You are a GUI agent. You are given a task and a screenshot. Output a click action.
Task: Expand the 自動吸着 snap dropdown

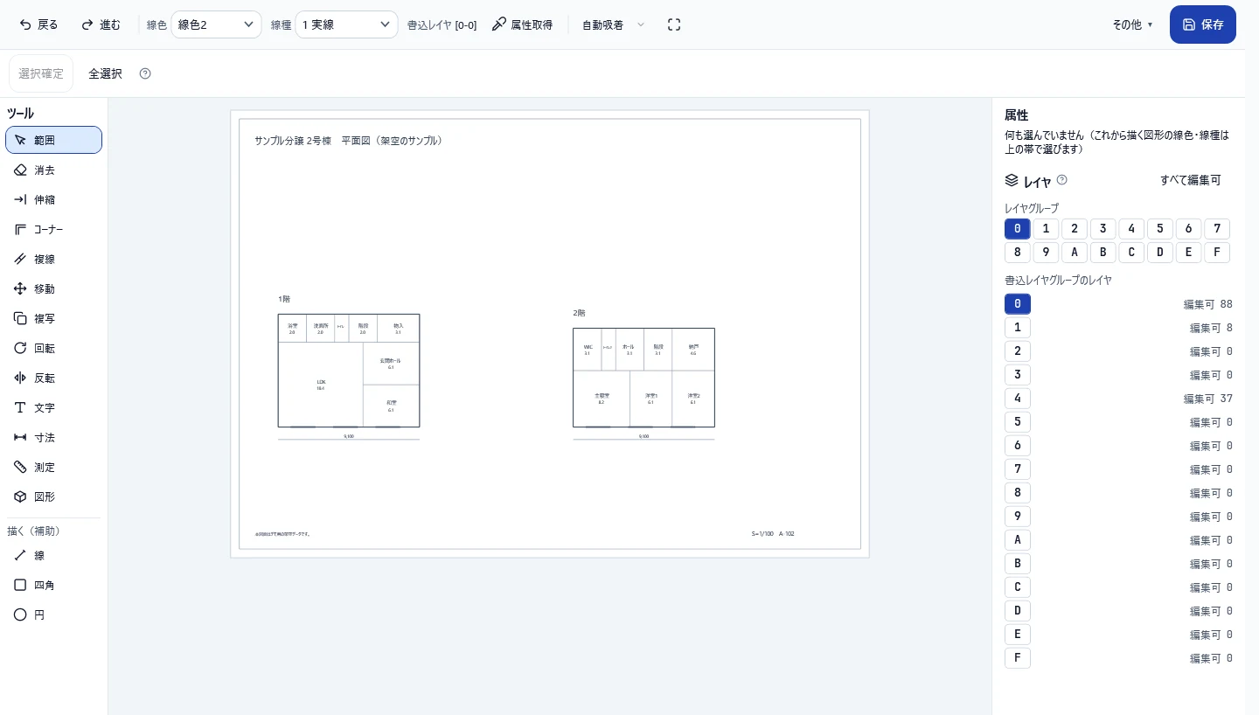(613, 24)
